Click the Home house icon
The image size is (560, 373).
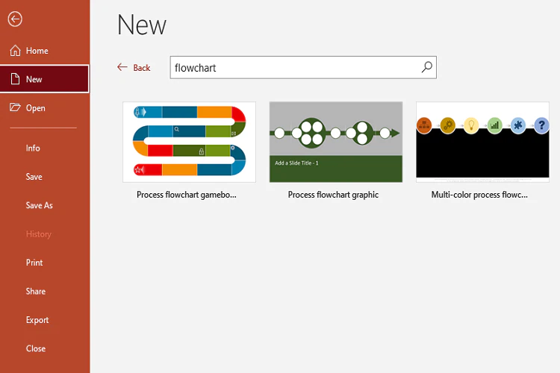coord(15,51)
